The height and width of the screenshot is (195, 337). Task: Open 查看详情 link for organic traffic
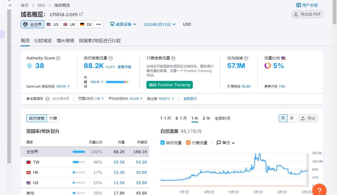[x=124, y=67]
